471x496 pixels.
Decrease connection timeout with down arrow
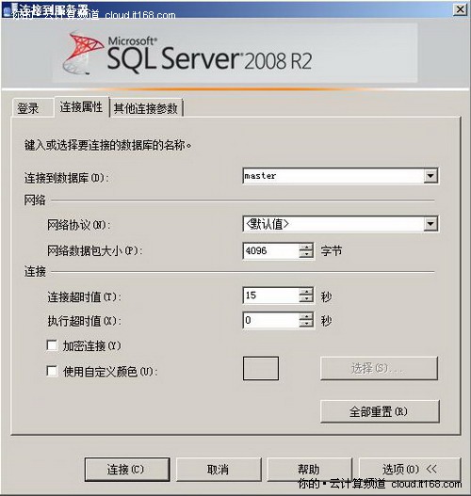point(306,298)
